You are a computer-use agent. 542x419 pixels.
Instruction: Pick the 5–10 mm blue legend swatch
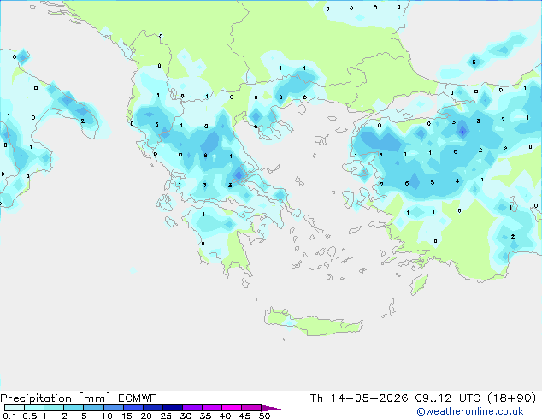click(x=93, y=408)
